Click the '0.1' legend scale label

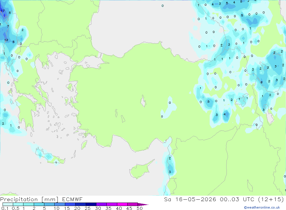[5, 208]
